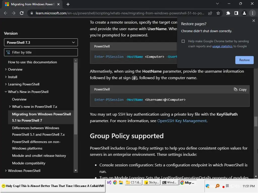The width and height of the screenshot is (258, 193).
Task: Click the taskbar clock 11:51 PM
Action: [x=248, y=186]
